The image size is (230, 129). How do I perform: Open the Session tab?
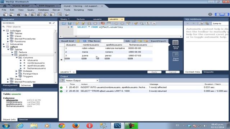pos(23,120)
